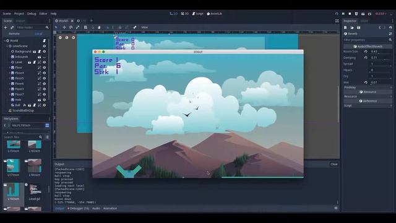Expand the Script section in the Inspector
The width and height of the screenshot is (396, 223).
tap(368, 105)
